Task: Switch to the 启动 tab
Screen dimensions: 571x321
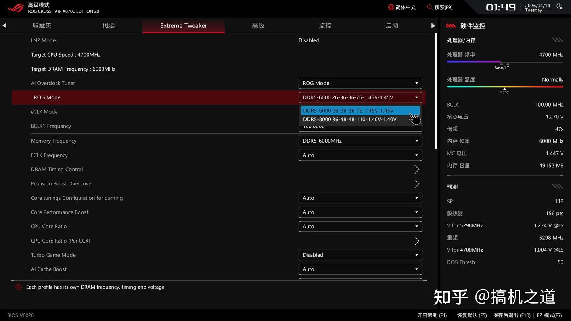Action: pos(392,25)
